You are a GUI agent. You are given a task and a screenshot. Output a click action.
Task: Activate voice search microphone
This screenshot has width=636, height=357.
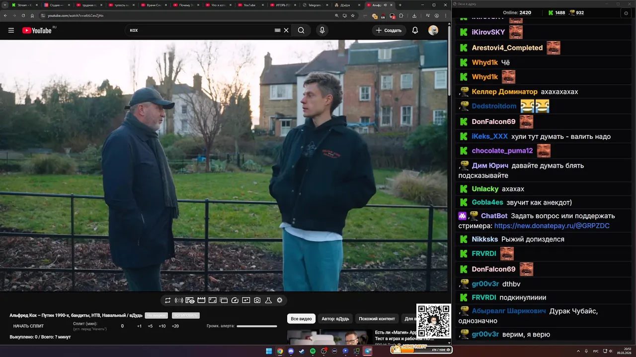(322, 30)
